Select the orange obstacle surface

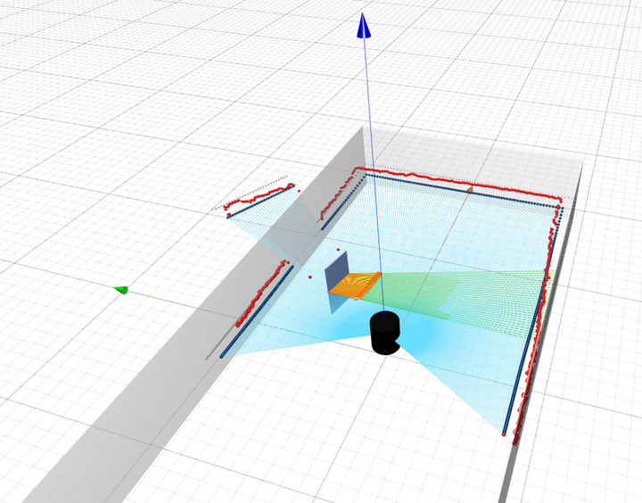(355, 284)
